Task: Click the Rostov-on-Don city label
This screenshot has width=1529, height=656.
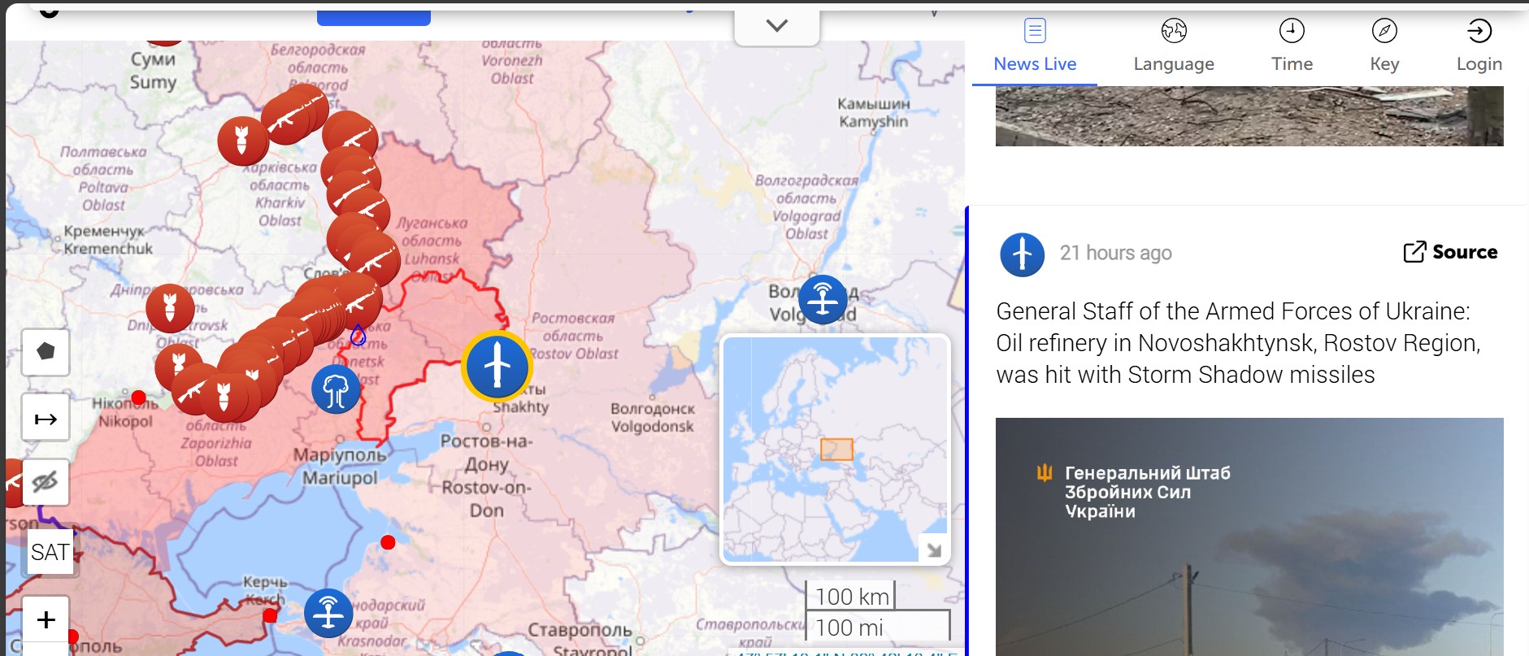Action: (x=486, y=476)
